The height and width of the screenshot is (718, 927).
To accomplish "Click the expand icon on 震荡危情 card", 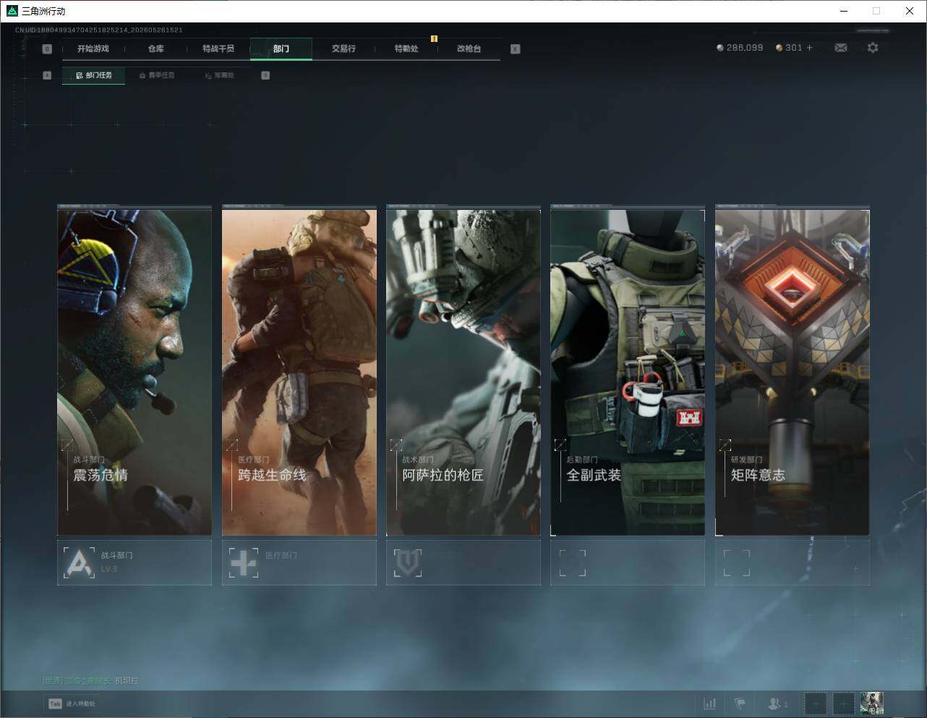I will (x=67, y=445).
